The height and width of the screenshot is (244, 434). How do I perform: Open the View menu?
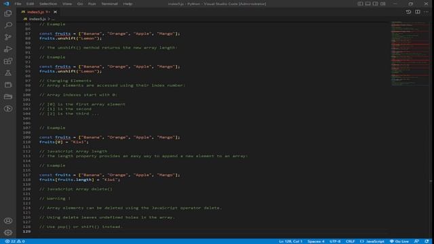pos(67,3)
